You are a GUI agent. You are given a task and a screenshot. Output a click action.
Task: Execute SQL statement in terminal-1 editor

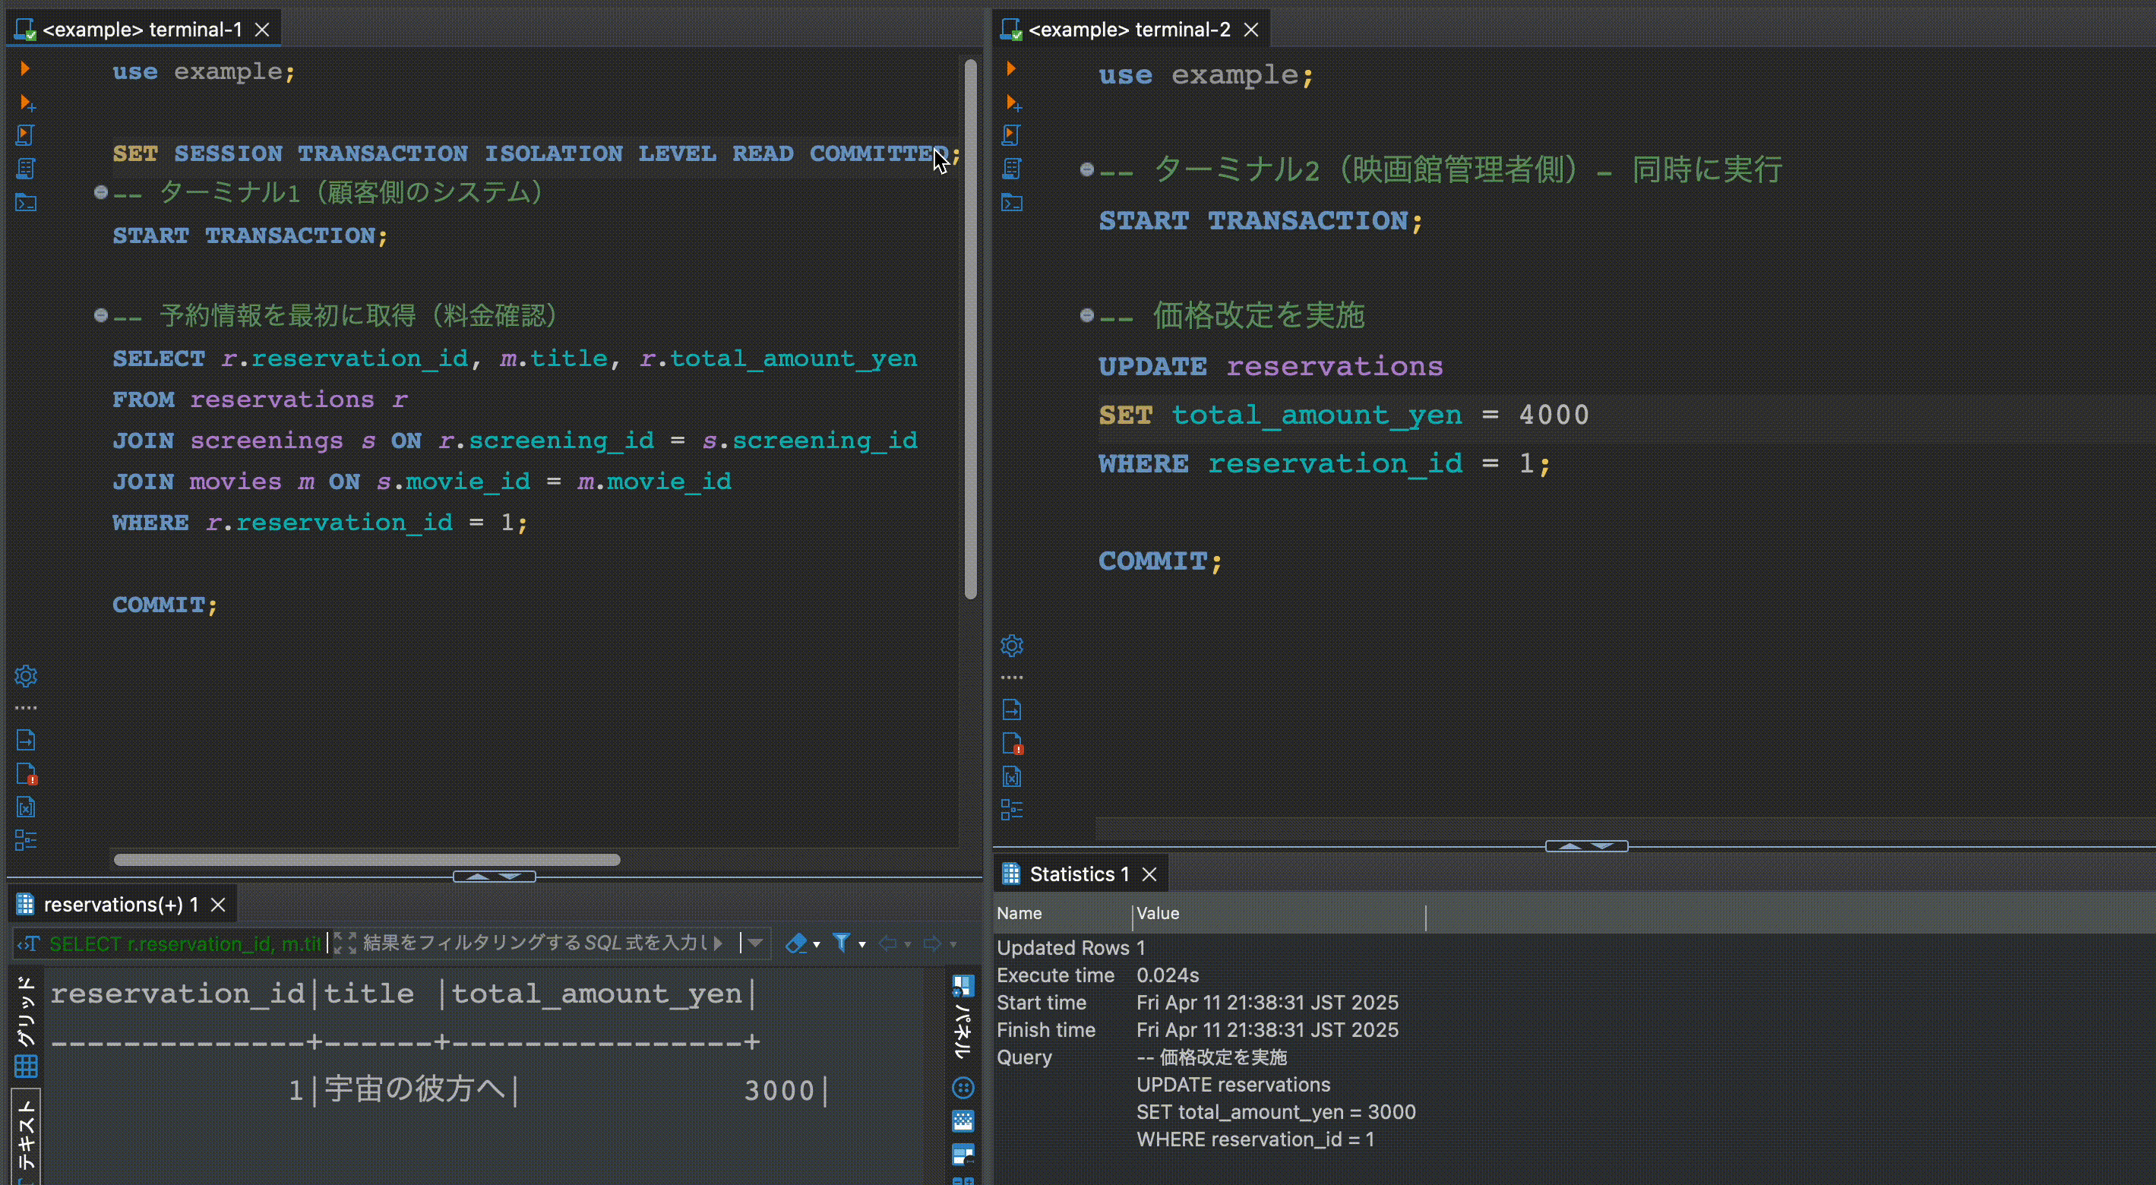click(x=24, y=68)
